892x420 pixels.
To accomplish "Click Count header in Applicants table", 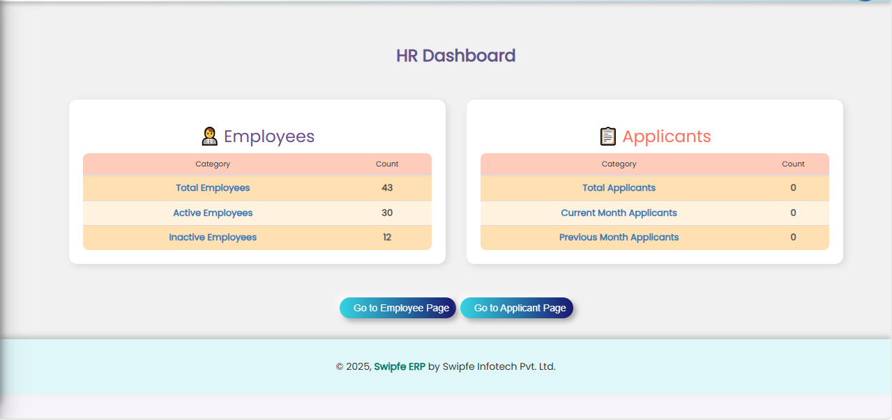I will point(793,164).
